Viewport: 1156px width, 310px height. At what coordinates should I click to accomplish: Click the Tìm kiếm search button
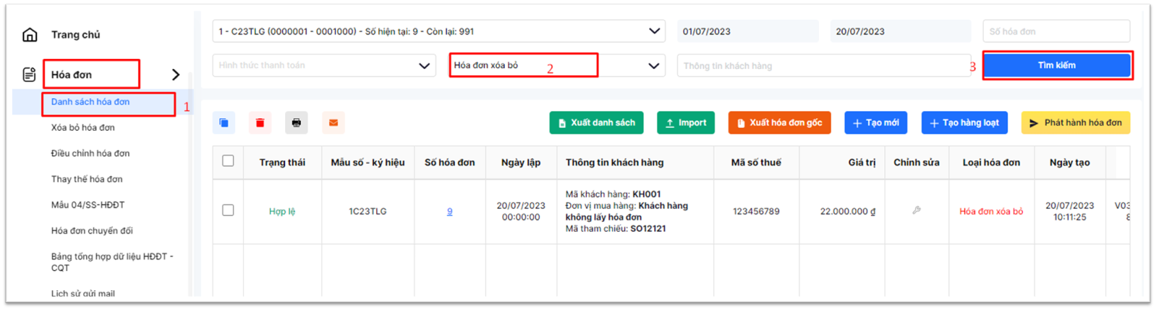[1056, 65]
